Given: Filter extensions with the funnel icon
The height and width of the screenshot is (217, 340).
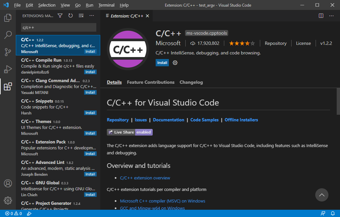Looking at the screenshot, I should (60, 15).
